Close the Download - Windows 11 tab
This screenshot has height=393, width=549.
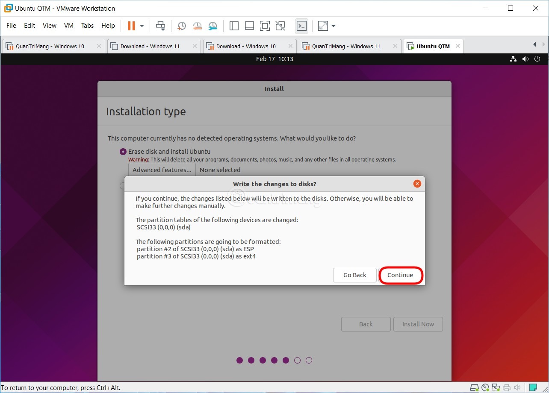195,46
